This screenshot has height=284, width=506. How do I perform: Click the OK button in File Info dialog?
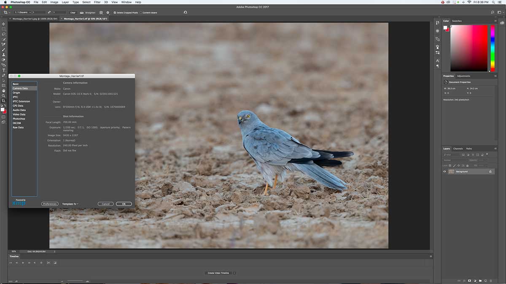124,204
